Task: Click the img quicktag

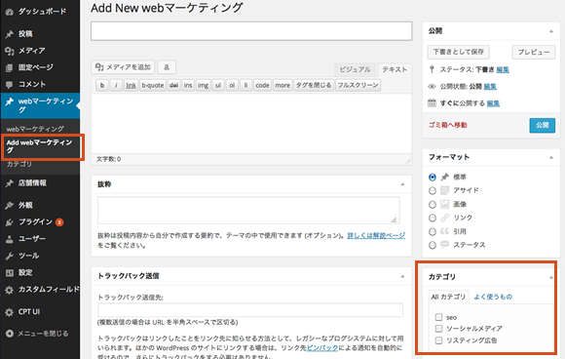Action: 203,86
